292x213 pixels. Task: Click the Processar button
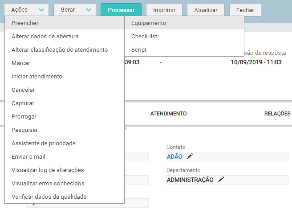(x=121, y=10)
